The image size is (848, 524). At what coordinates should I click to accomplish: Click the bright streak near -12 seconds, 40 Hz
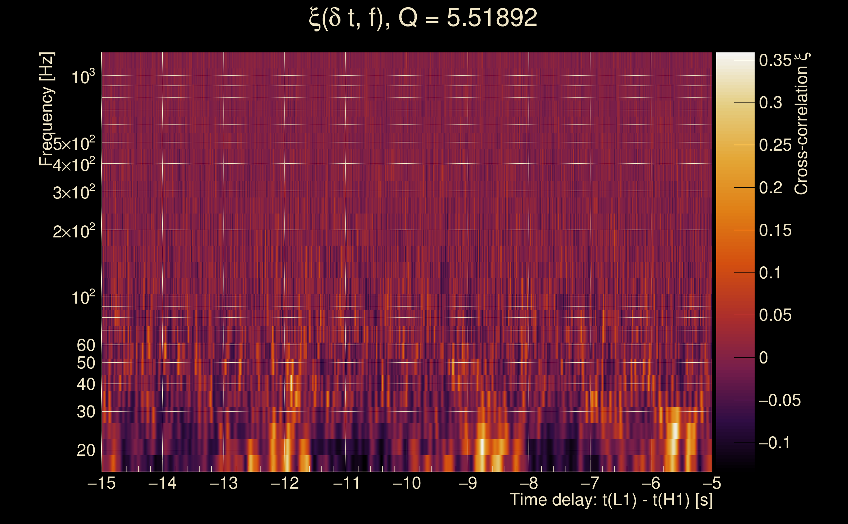(x=291, y=382)
